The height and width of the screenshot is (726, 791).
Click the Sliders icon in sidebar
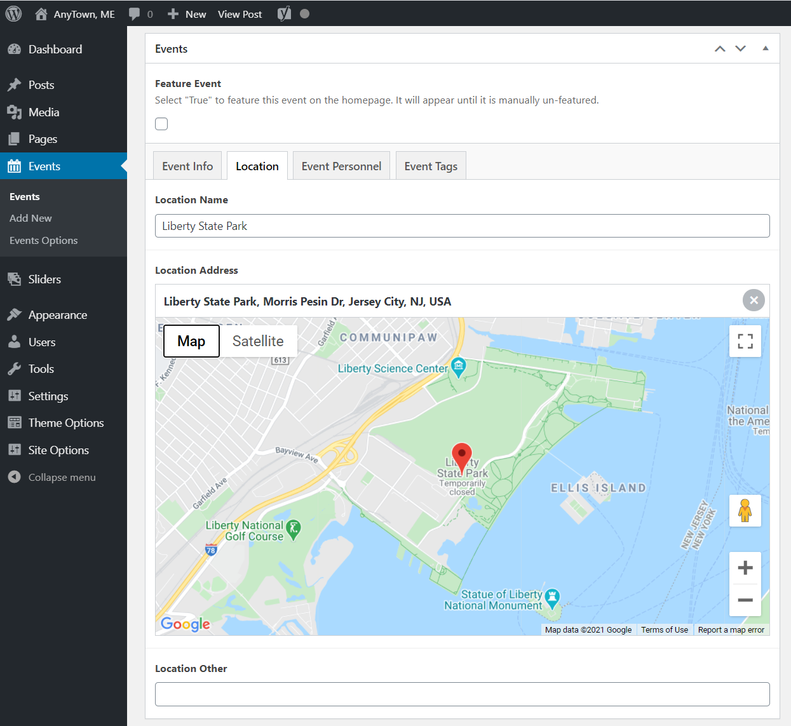click(x=14, y=279)
